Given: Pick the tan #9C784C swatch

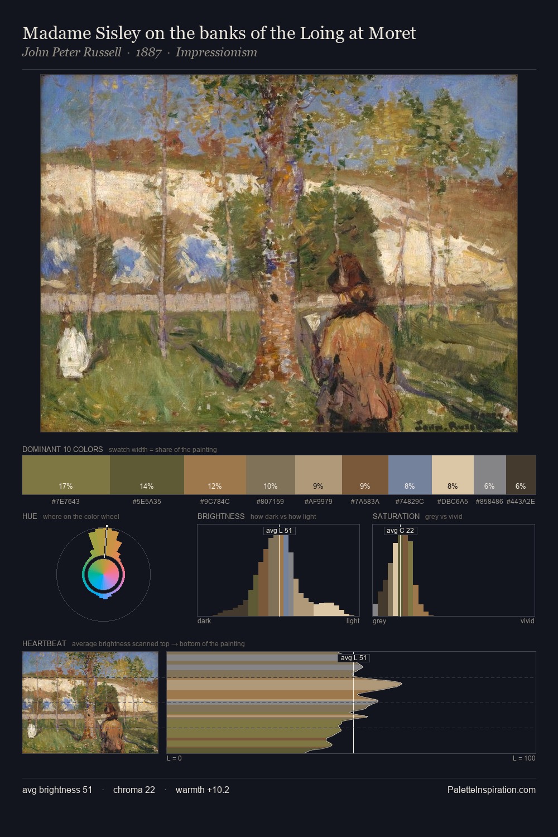Looking at the screenshot, I should 215,475.
